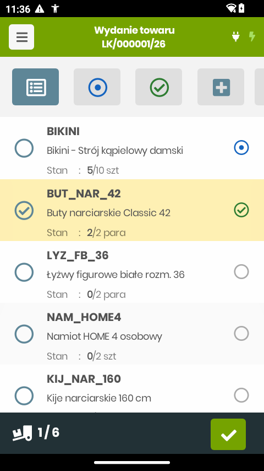Select the list view filter icon
Screen dimensions: 264x471
click(x=35, y=87)
